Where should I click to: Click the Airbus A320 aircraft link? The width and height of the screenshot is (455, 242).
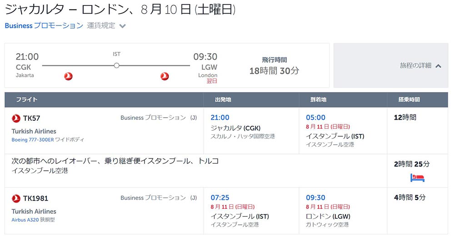26,220
